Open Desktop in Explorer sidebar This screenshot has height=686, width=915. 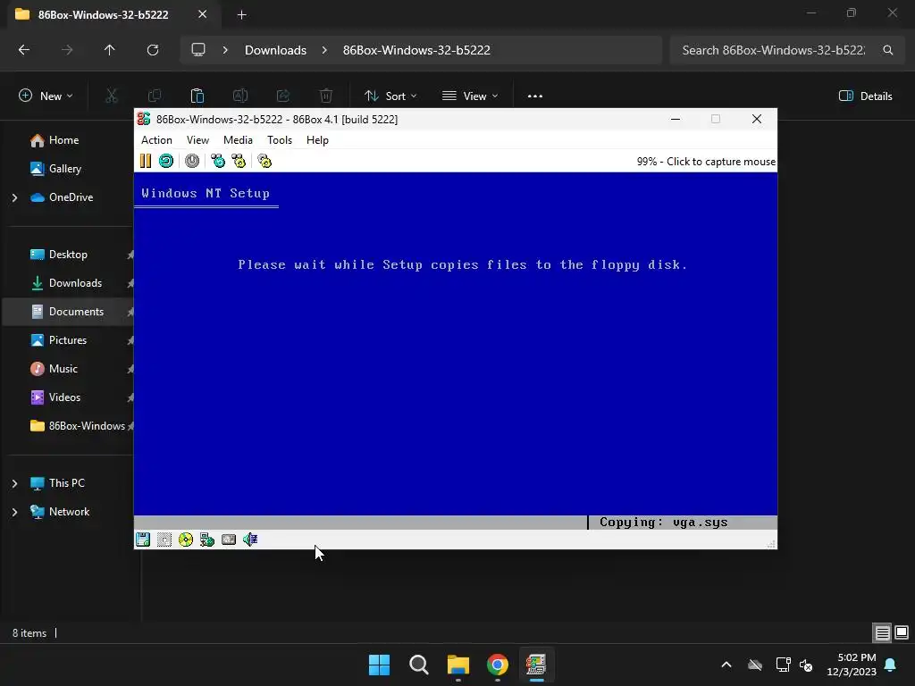click(x=68, y=255)
